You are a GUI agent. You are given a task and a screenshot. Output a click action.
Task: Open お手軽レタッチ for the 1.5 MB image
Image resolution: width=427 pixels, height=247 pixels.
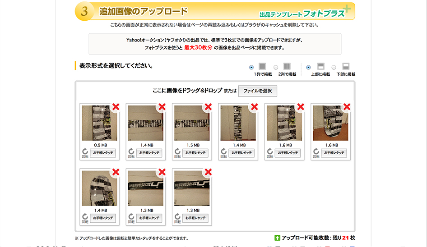(x=195, y=153)
